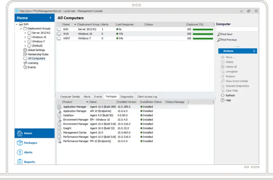Click the Clear Filter funnel icon
This screenshot has height=180, width=273.
click(223, 91)
